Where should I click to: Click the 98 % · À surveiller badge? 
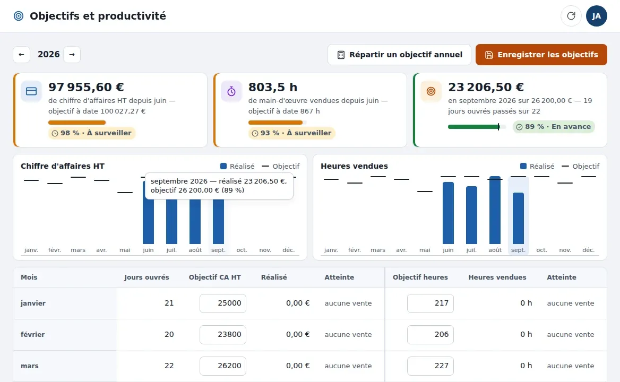(x=92, y=133)
